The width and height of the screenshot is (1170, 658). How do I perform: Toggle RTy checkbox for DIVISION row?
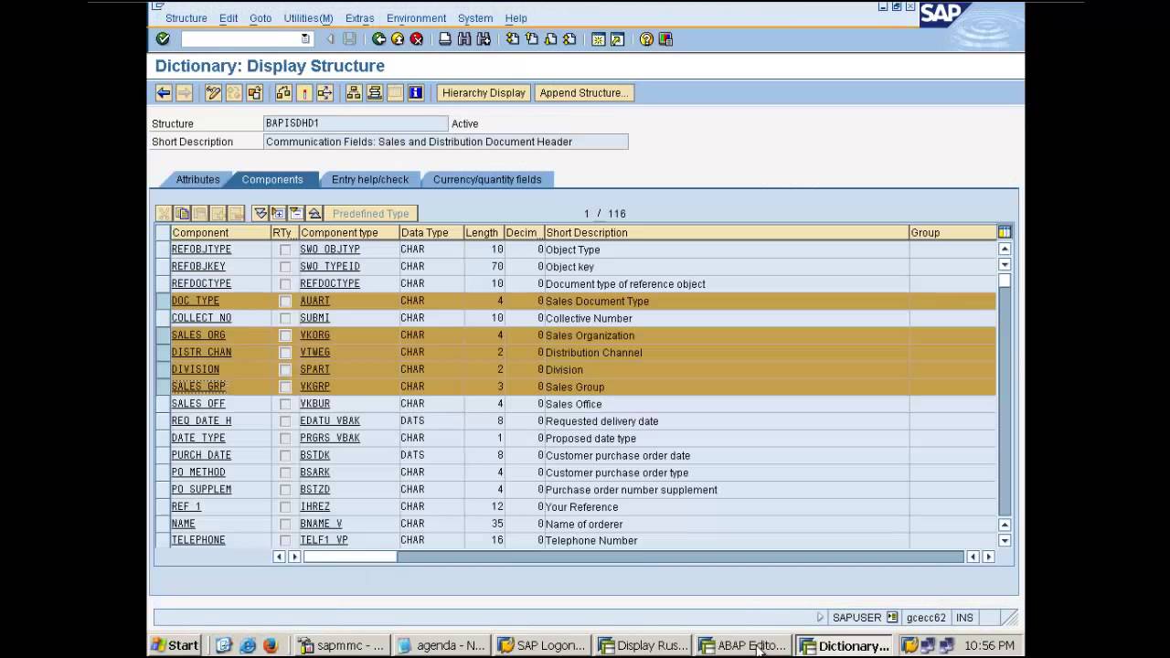tap(285, 369)
